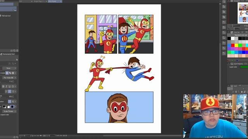Image resolution: width=248 pixels, height=139 pixels.
Task: Click the green Layer color bar
Action: click(244, 67)
